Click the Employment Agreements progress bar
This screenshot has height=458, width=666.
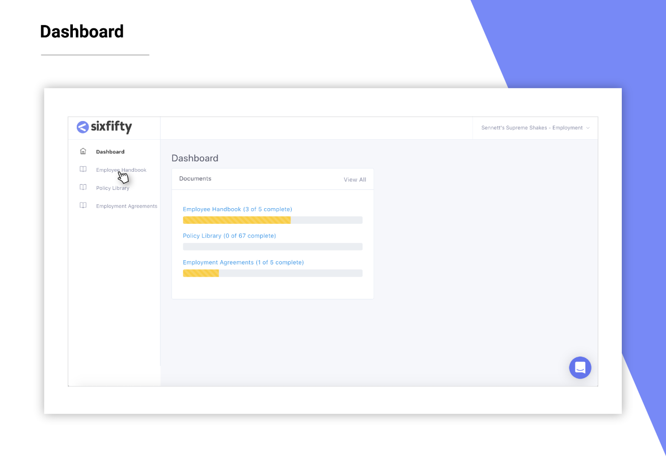tap(273, 273)
